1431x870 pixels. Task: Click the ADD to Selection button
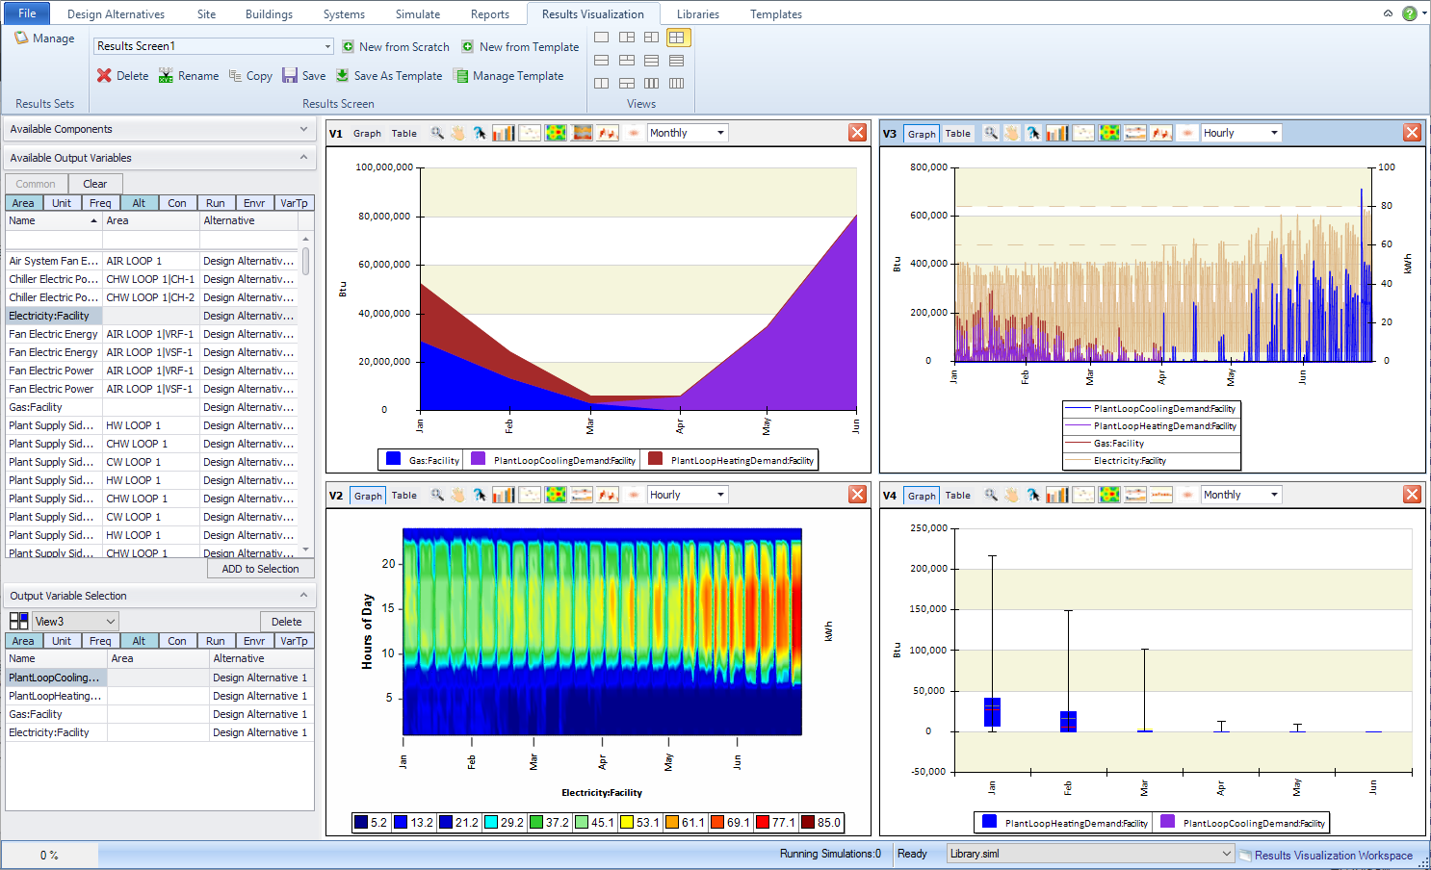coord(260,569)
